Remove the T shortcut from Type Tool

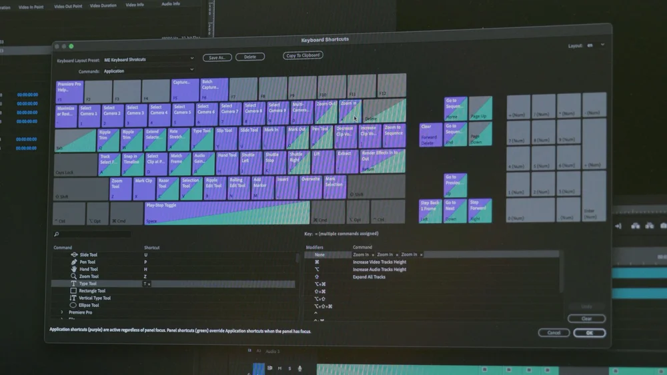tap(149, 284)
